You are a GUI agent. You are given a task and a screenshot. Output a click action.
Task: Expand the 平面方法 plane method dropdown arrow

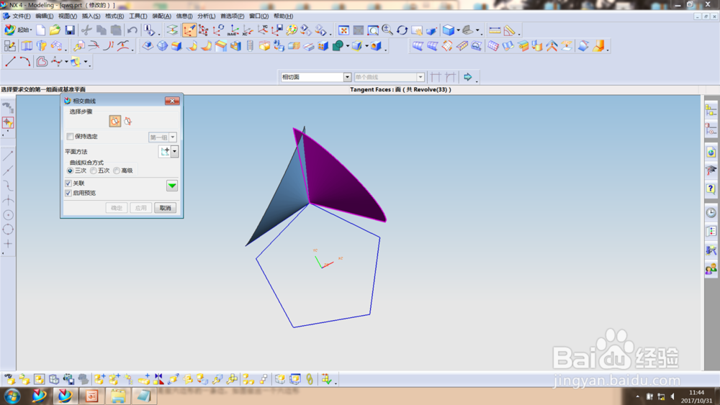coord(174,151)
